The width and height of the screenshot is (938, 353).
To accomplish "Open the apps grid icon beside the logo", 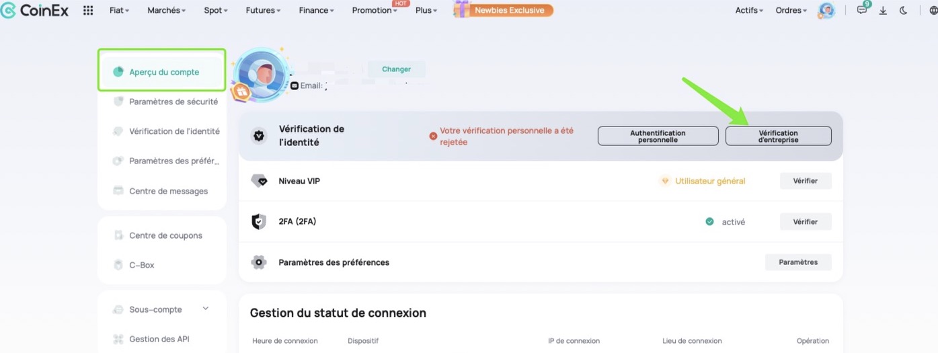I will click(x=88, y=10).
